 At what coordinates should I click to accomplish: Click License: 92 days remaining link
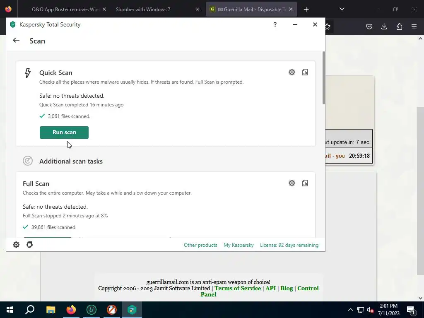tap(289, 245)
